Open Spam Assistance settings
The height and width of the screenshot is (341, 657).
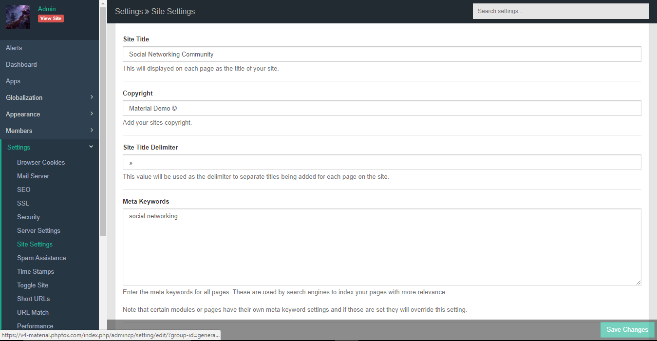pyautogui.click(x=41, y=258)
